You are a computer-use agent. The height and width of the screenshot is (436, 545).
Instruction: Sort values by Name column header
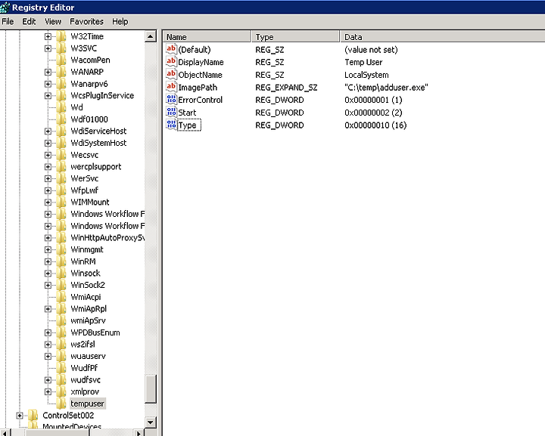(x=207, y=37)
